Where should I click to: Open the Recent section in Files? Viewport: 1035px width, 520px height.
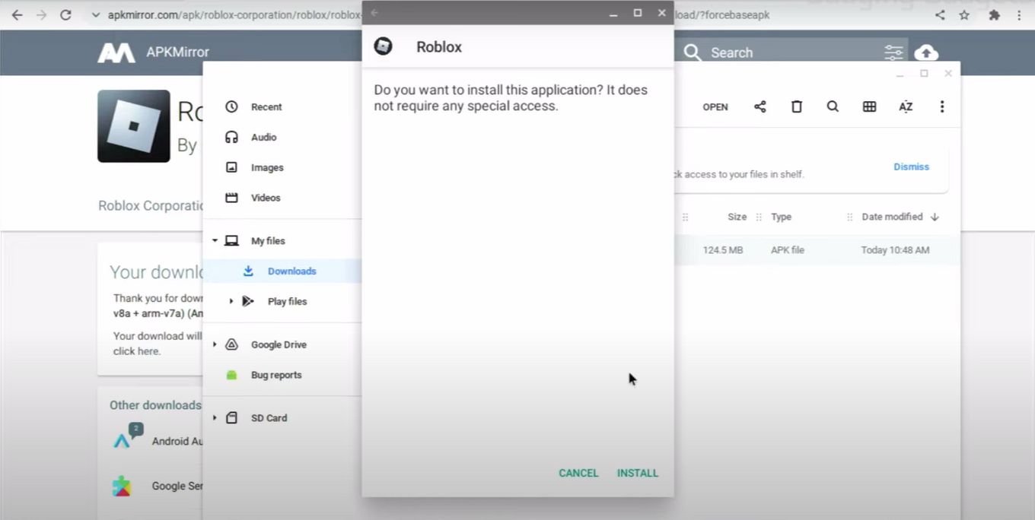[x=265, y=106]
